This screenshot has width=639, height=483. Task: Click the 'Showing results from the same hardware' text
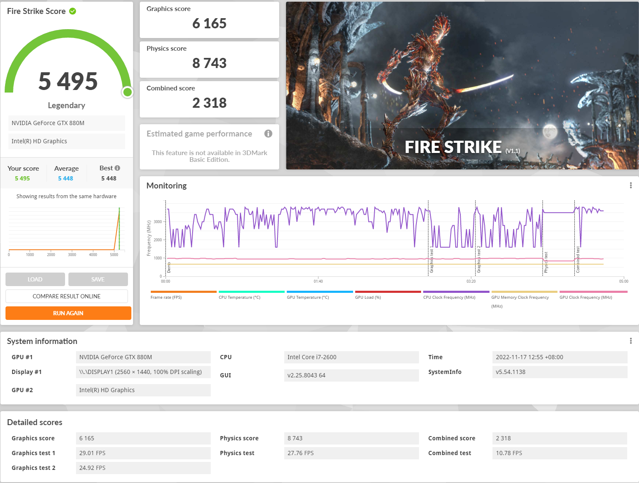66,196
